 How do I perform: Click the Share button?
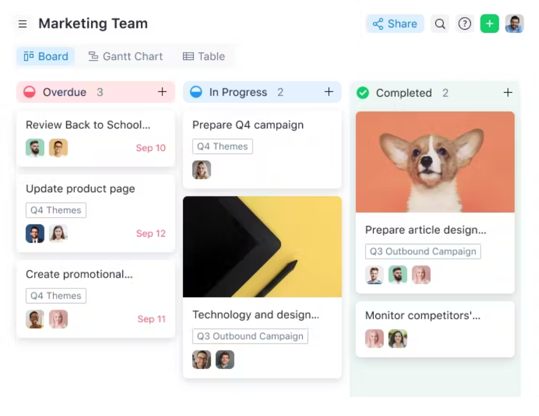click(395, 24)
